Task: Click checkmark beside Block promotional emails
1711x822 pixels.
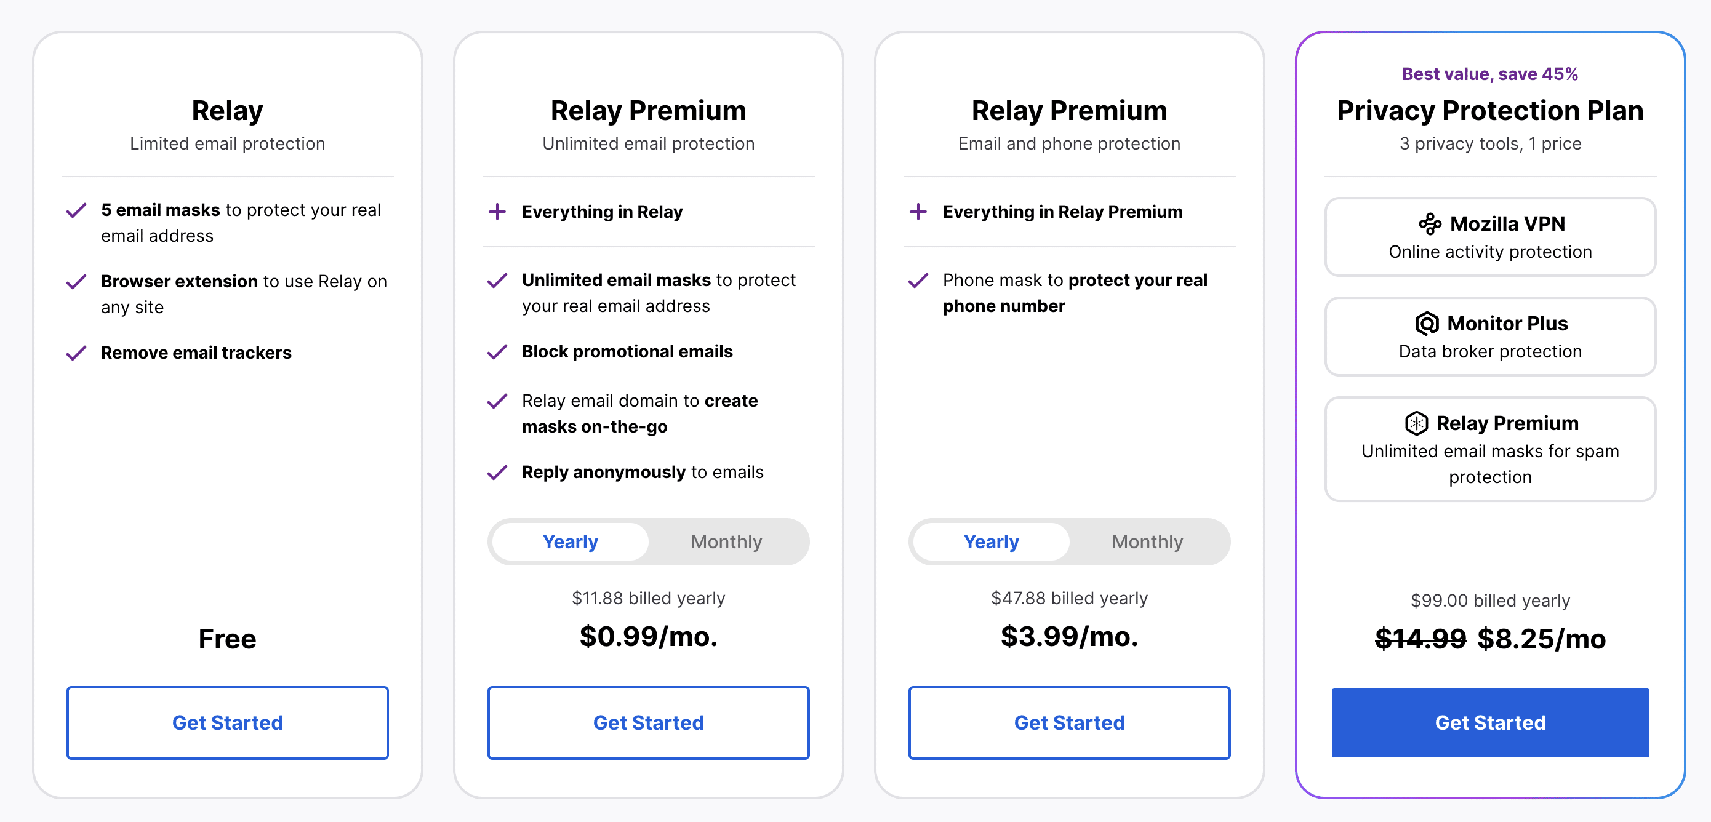Action: [x=497, y=352]
